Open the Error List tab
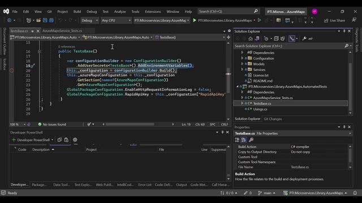The height and width of the screenshot is (203, 362). [145, 184]
